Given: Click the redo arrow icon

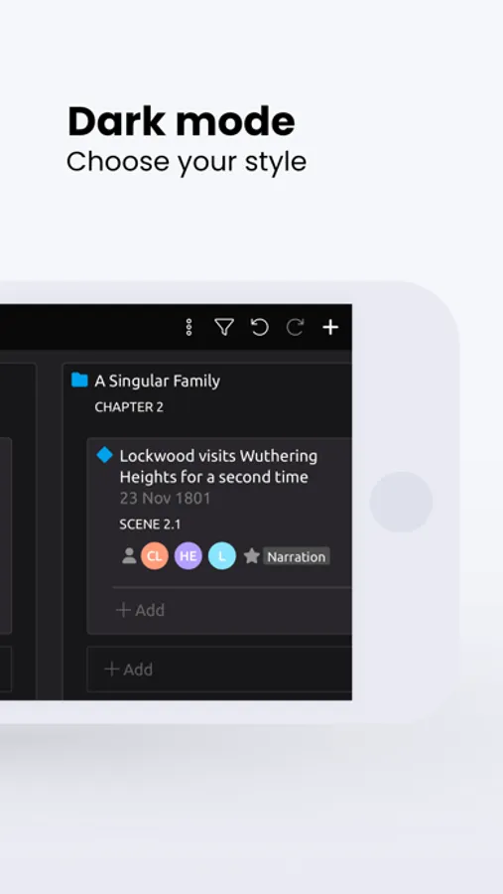Looking at the screenshot, I should coord(295,327).
